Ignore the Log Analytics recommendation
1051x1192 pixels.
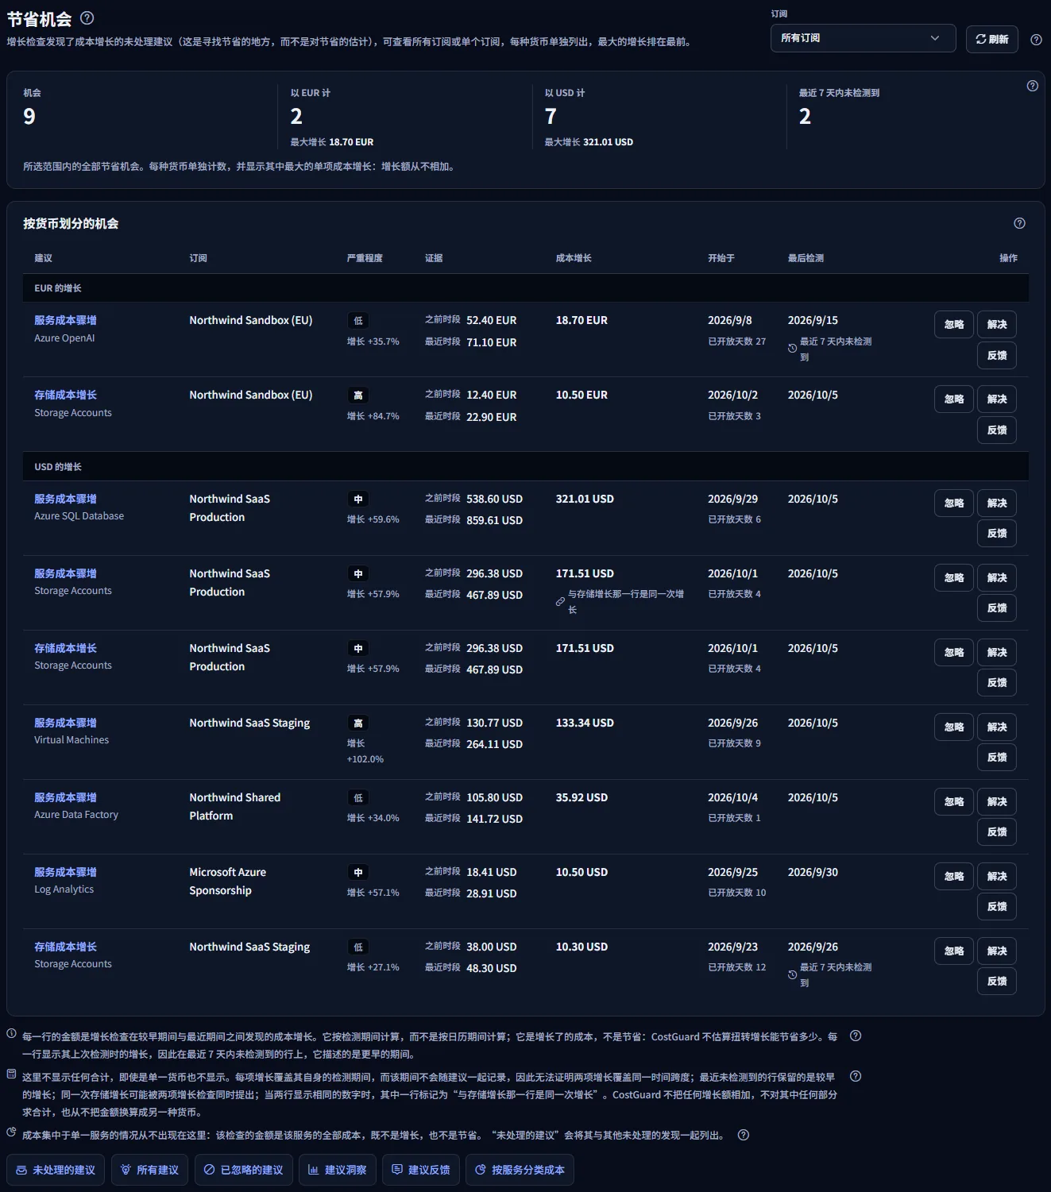(954, 876)
